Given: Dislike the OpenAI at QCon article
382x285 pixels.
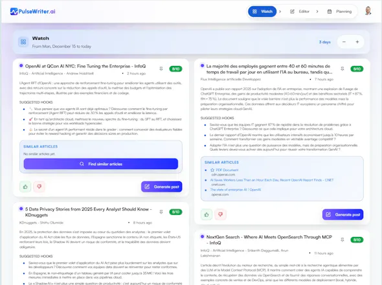Looking at the screenshot, I should click(39, 187).
